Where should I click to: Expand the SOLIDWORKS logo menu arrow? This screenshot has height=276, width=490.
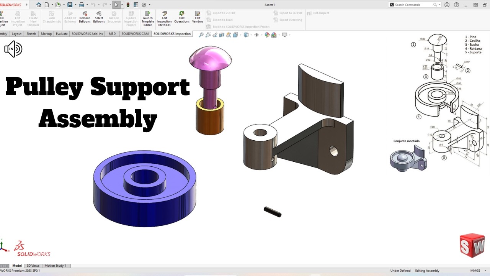coord(27,5)
